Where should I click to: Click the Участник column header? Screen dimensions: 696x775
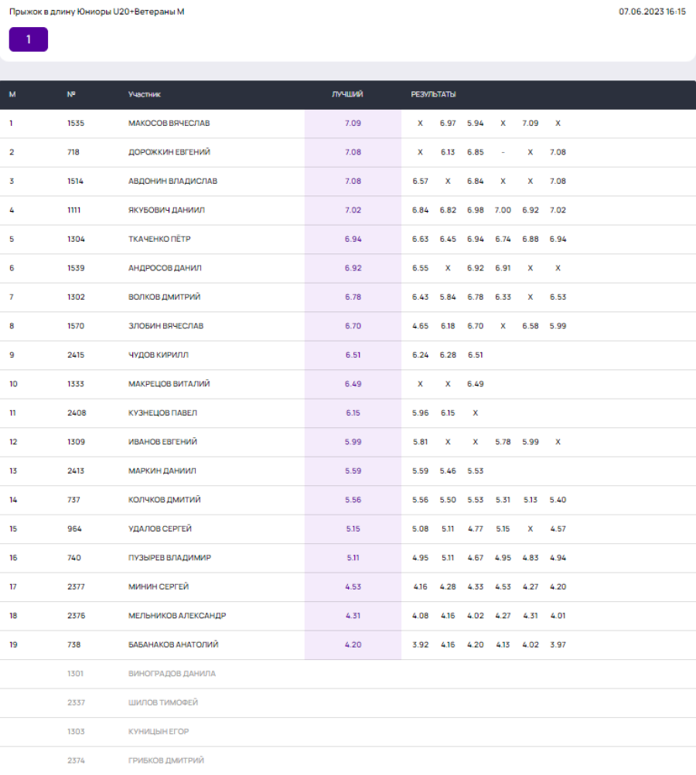145,94
